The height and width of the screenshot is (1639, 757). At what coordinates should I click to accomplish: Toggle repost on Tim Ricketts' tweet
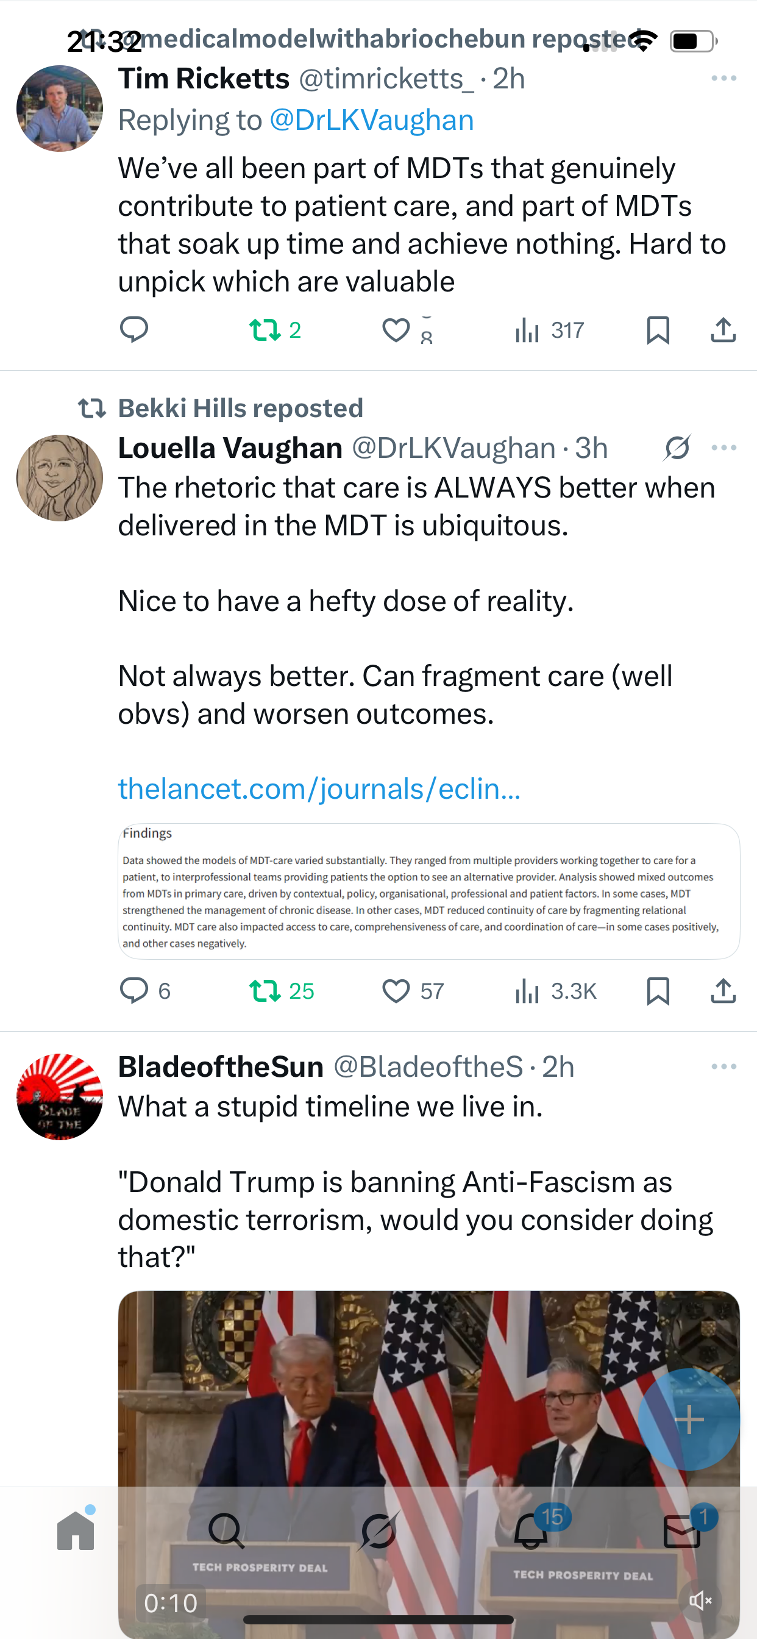click(x=265, y=330)
